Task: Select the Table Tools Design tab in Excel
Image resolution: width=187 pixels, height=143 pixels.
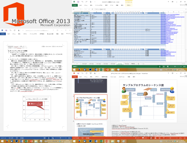Action: 129,5
